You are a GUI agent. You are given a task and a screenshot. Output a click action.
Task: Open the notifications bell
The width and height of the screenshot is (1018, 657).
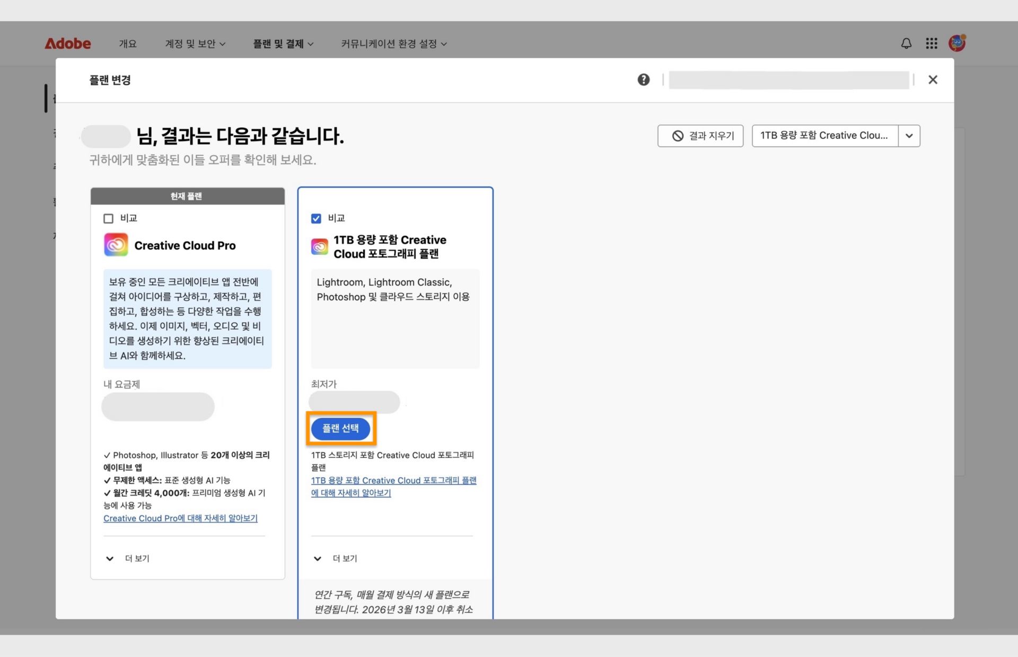(906, 43)
